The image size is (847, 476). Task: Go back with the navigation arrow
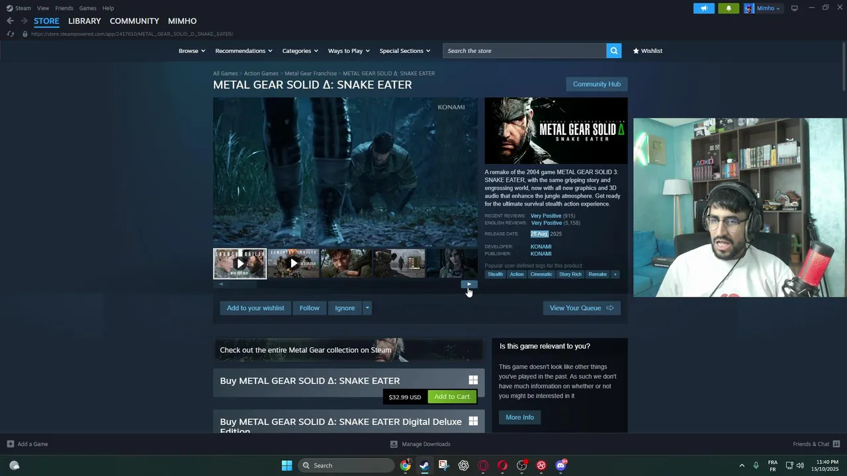(10, 21)
